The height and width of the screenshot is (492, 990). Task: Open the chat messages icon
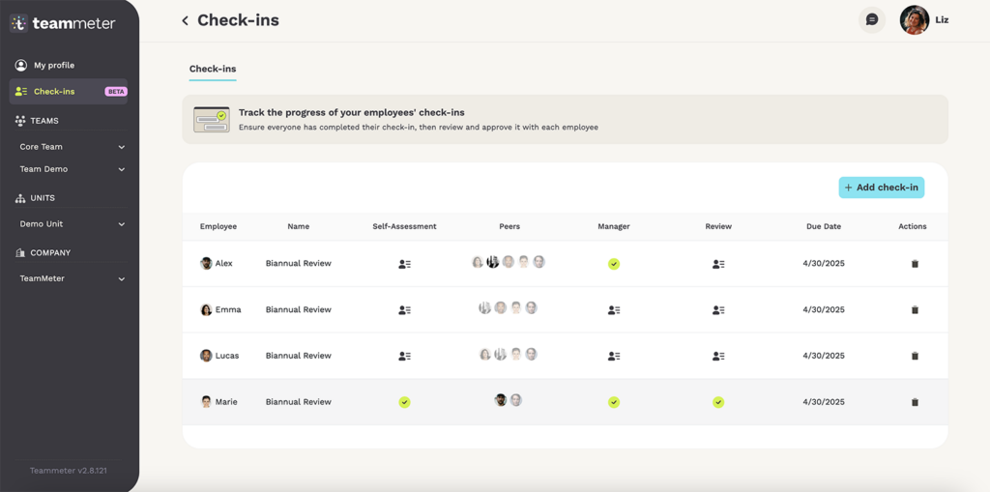tap(872, 20)
